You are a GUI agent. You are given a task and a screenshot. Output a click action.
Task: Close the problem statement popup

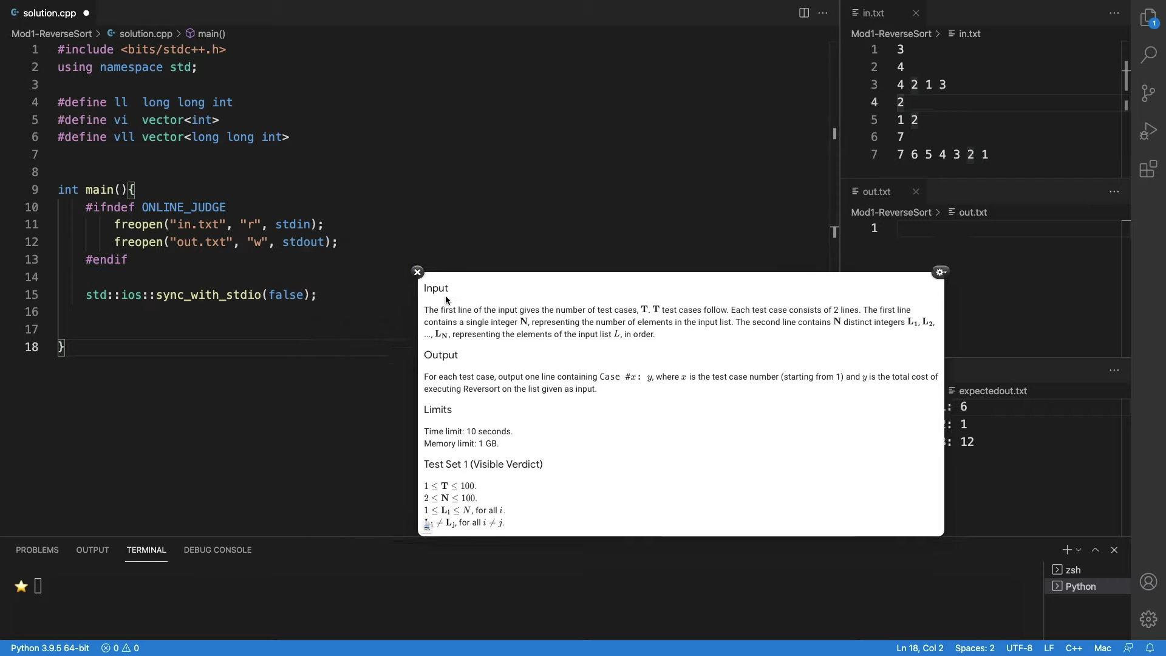click(x=417, y=272)
